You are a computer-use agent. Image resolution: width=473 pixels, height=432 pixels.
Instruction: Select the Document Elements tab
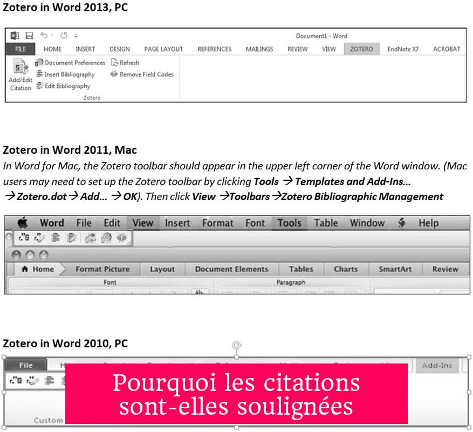[231, 269]
